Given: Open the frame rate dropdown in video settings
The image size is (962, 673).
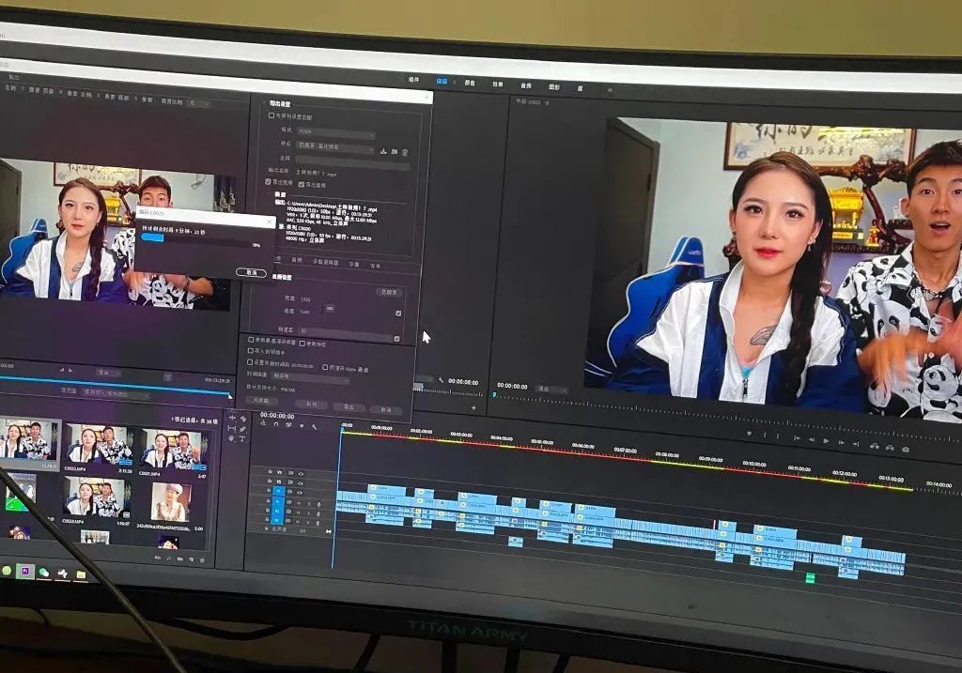Looking at the screenshot, I should tap(345, 333).
